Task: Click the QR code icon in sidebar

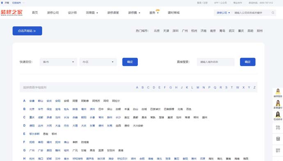Action: [278, 150]
